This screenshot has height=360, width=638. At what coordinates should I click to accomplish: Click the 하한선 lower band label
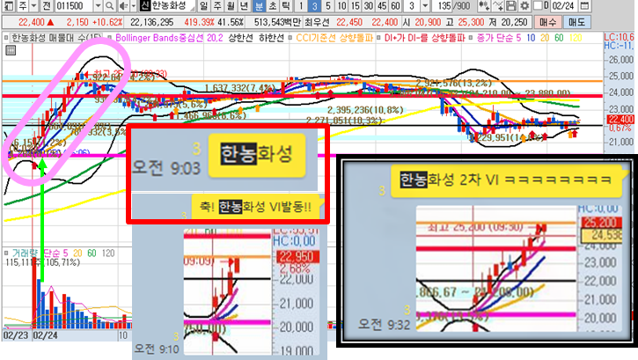[271, 38]
